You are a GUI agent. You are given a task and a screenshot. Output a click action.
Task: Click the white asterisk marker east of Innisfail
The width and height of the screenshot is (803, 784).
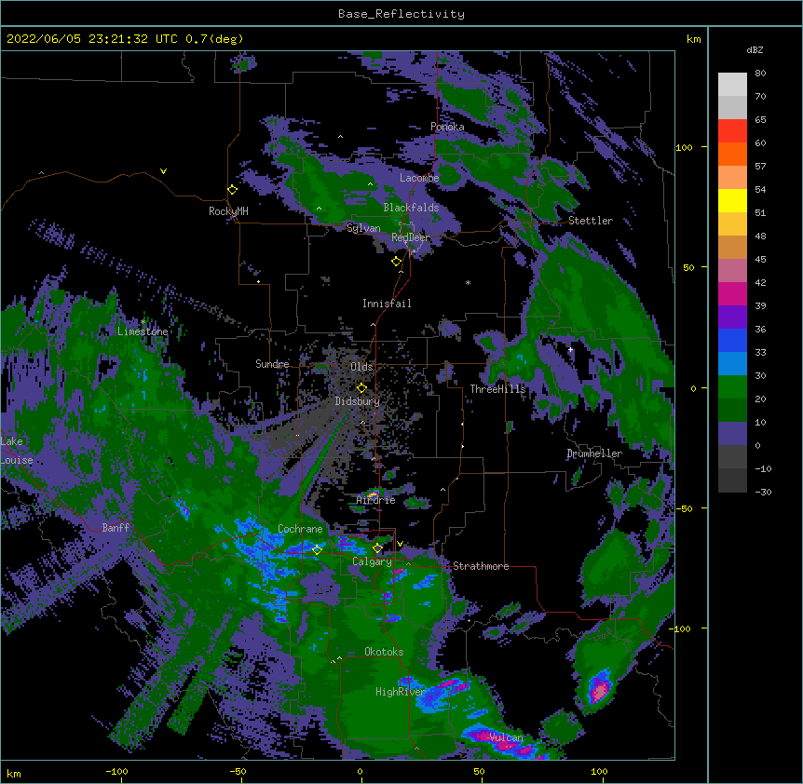(x=468, y=282)
